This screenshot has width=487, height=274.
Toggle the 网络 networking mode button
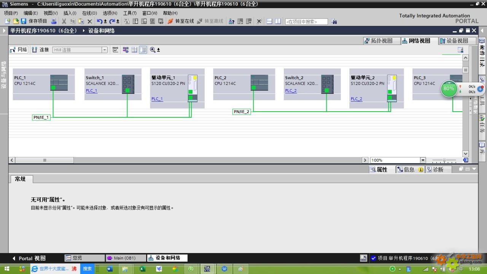point(19,50)
